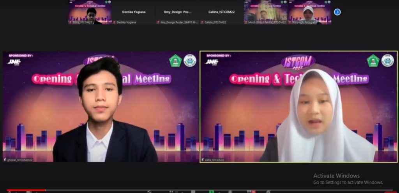Show next page of participant thumbnails
Viewport: 399px width, 193px height.
[x=337, y=12]
